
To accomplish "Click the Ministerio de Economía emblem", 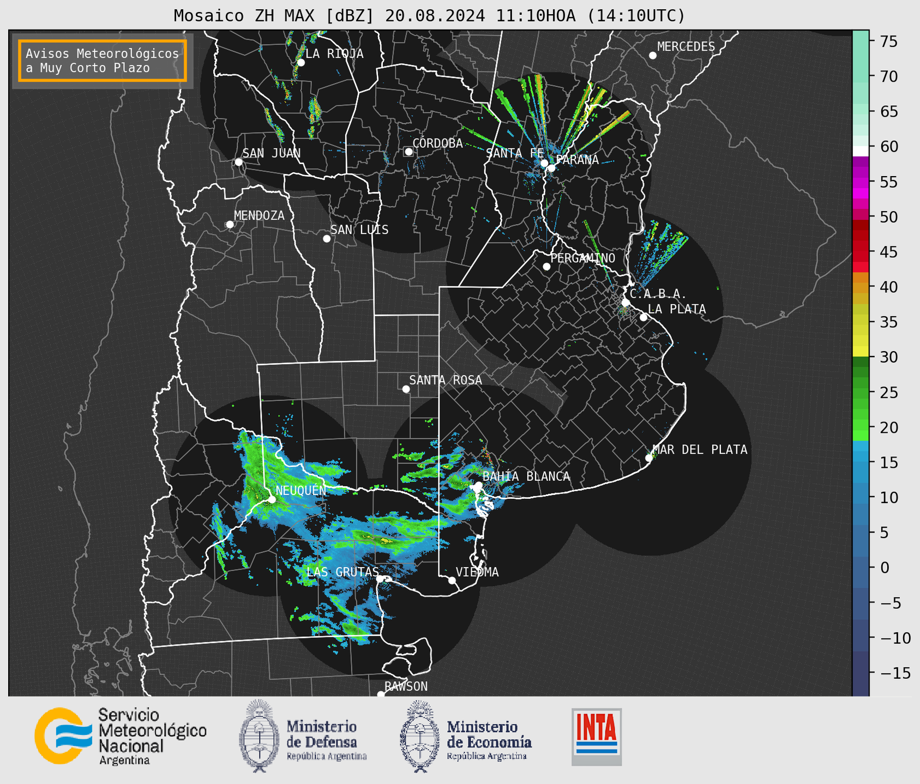I will pos(420,736).
